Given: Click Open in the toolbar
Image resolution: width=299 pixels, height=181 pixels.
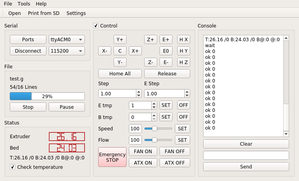Looking at the screenshot, I should tap(15, 13).
